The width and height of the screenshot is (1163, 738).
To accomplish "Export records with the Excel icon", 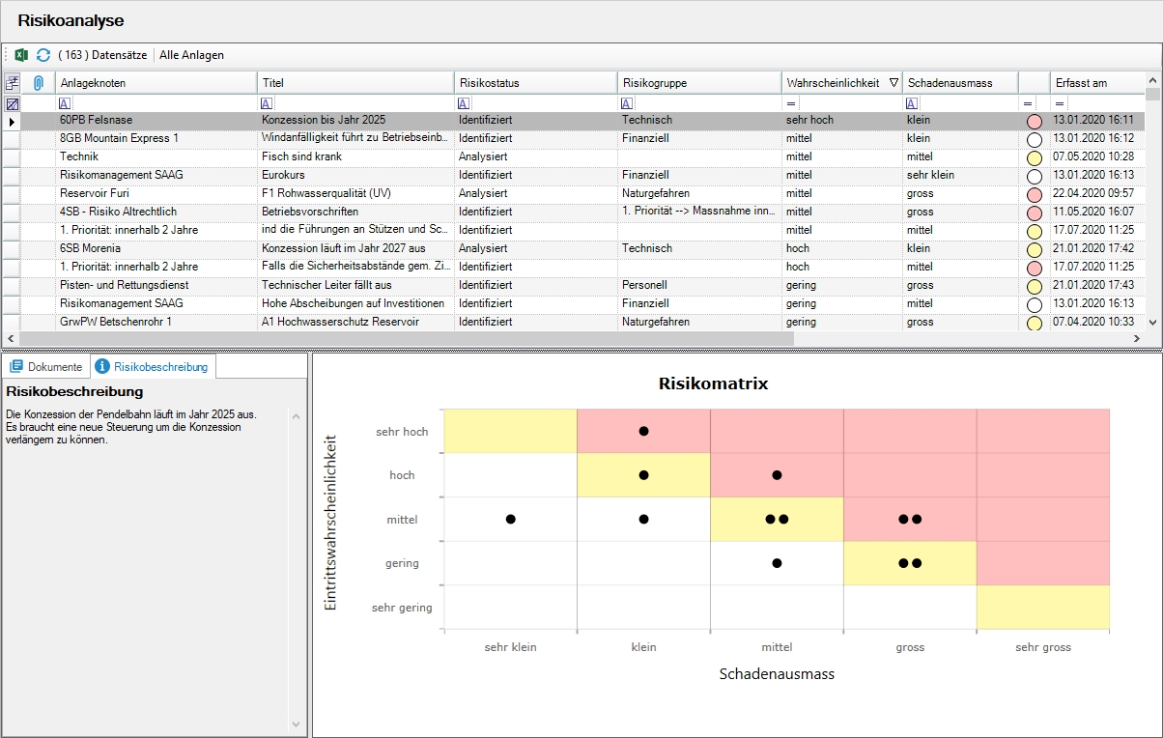I will click(x=21, y=55).
